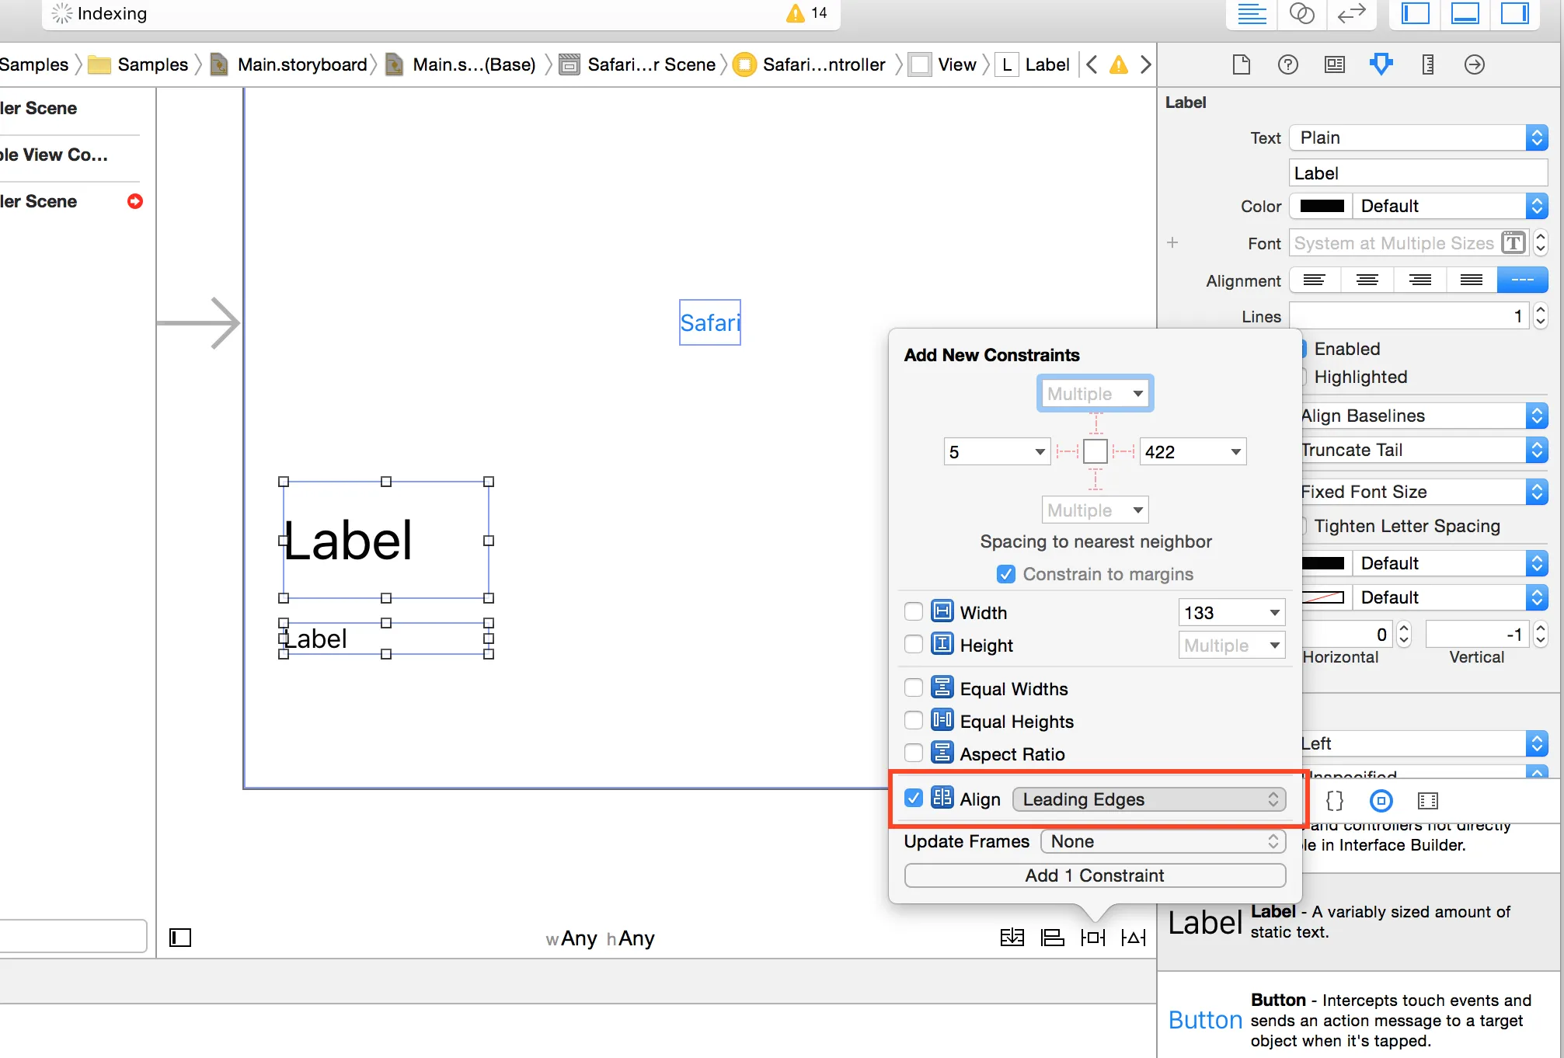Viewport: 1564px width, 1058px height.
Task: Open the Size inspector ruler icon
Action: click(x=1427, y=64)
